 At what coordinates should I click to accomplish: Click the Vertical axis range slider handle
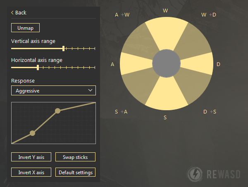click(63, 48)
